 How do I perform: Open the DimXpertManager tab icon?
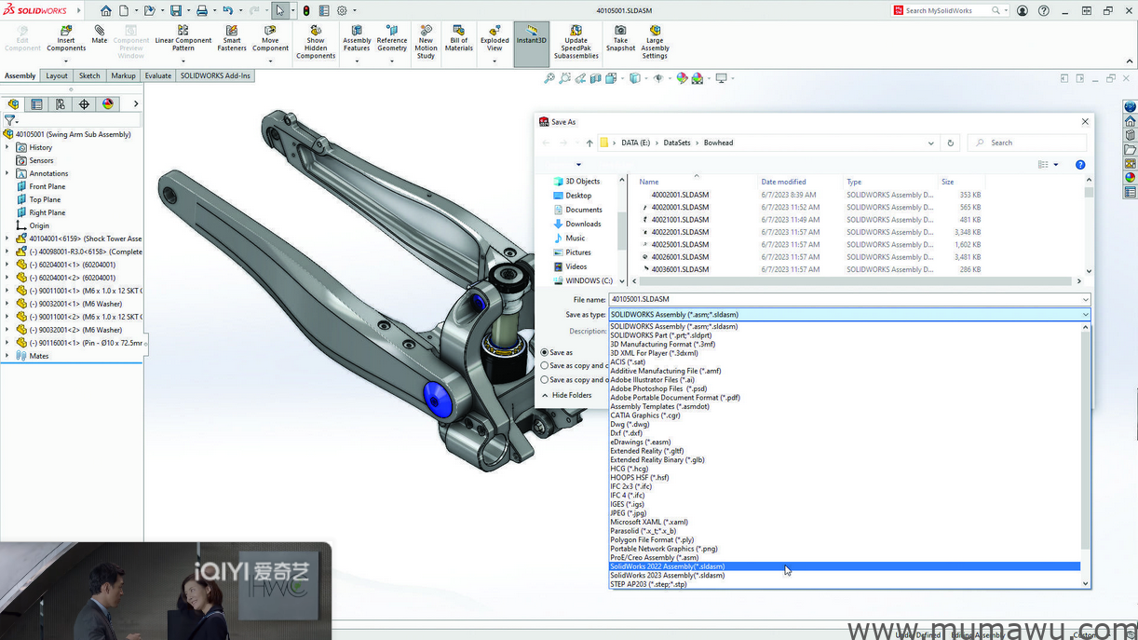coord(84,104)
